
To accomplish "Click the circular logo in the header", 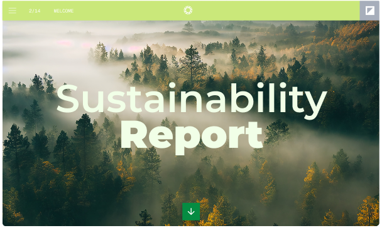I will 188,11.
